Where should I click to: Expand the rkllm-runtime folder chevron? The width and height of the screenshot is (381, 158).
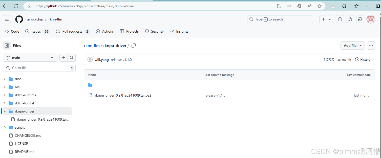pos(5,95)
